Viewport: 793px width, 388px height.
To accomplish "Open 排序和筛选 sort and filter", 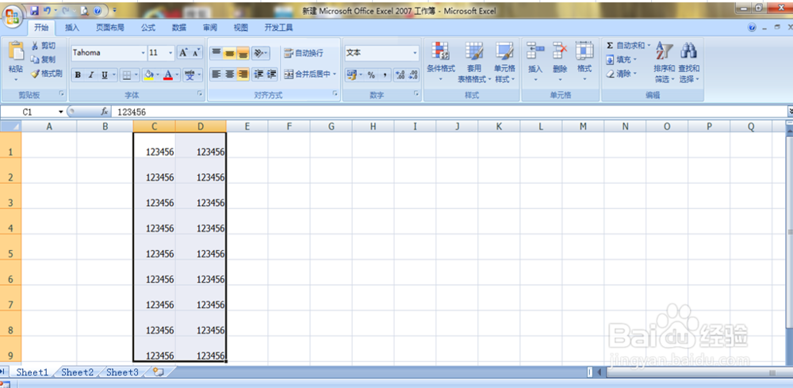I will pyautogui.click(x=664, y=63).
